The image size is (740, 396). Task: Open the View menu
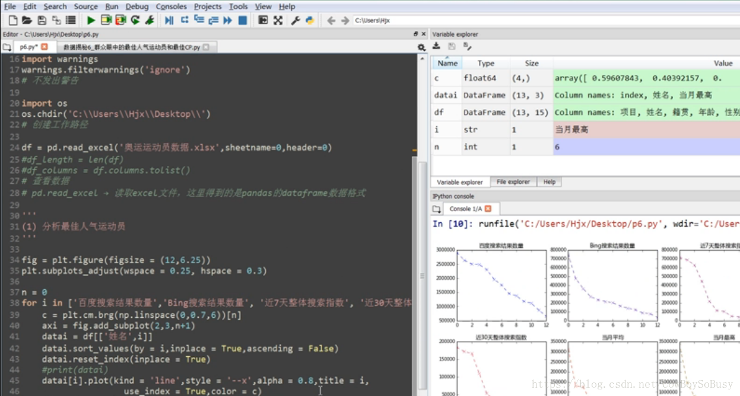[x=263, y=7]
